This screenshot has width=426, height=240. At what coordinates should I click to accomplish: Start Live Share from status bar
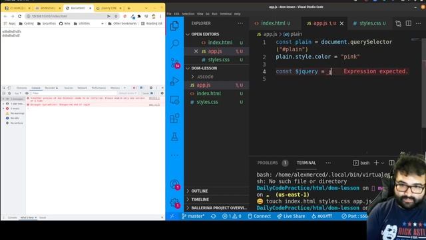[x=291, y=216]
